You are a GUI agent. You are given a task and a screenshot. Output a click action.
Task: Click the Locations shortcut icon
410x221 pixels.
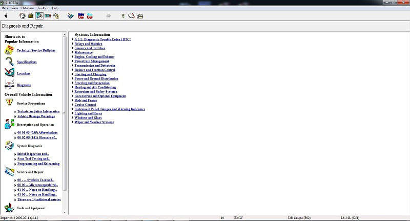pos(9,73)
